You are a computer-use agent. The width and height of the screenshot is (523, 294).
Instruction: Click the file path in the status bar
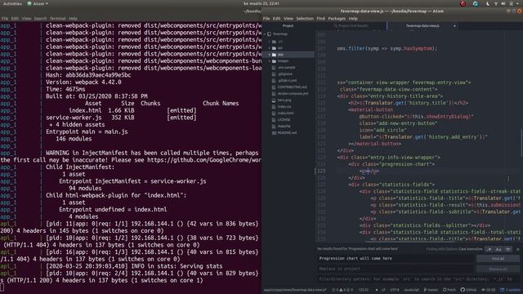click(x=295, y=290)
